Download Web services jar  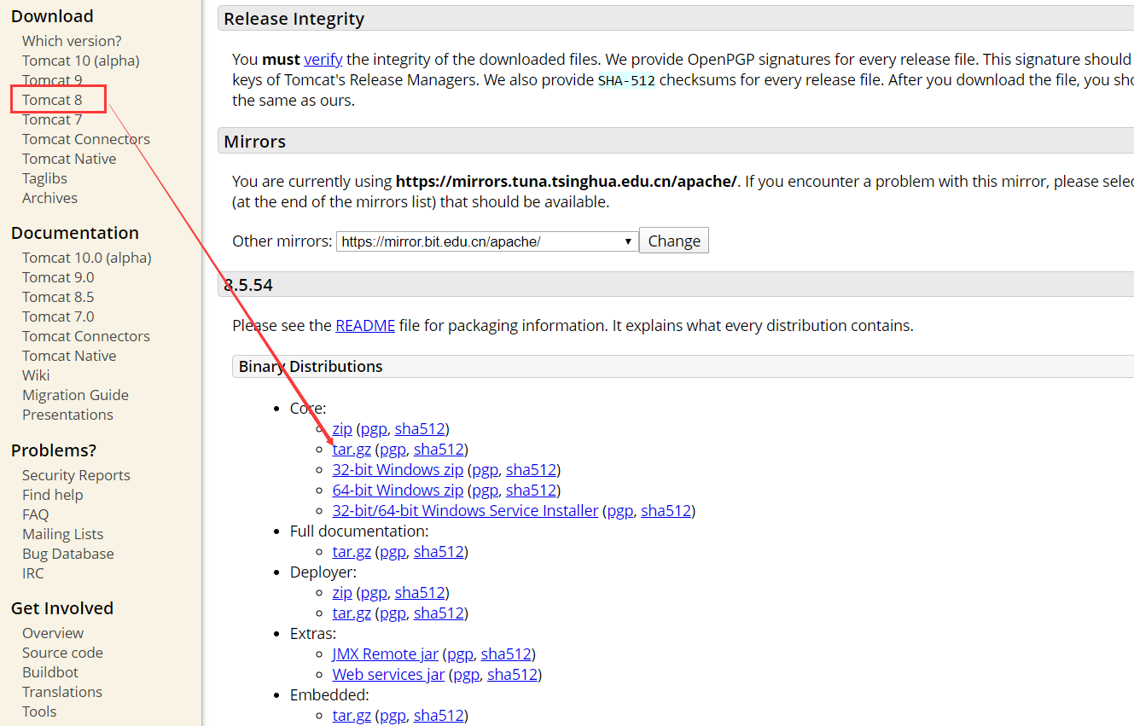pos(388,675)
